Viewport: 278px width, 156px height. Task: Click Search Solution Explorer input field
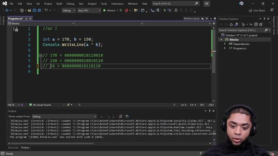242,30
